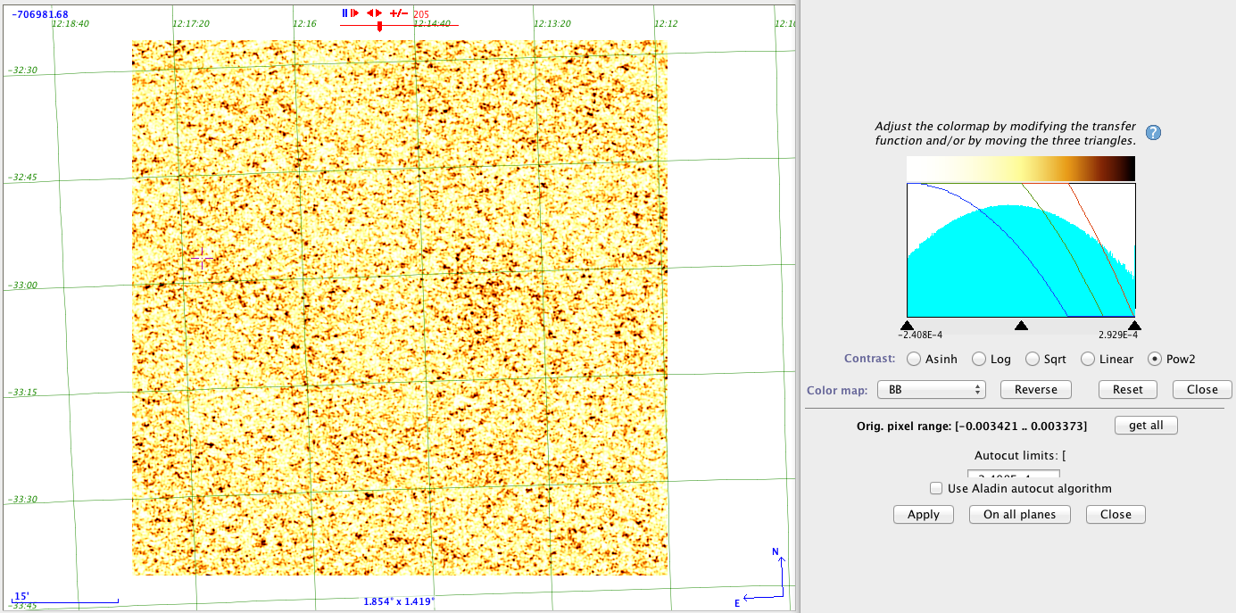The width and height of the screenshot is (1236, 613).
Task: Click the -33:15 declination grid label
Action: [21, 392]
